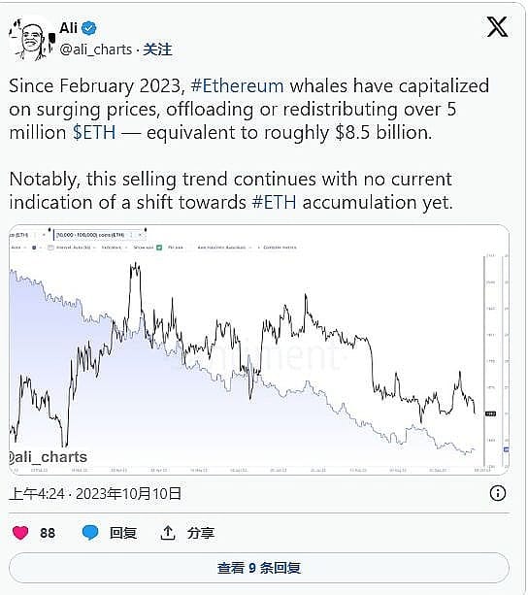The height and width of the screenshot is (595, 528).
Task: Click Combine metrics in chart toolbar
Action: (x=278, y=248)
